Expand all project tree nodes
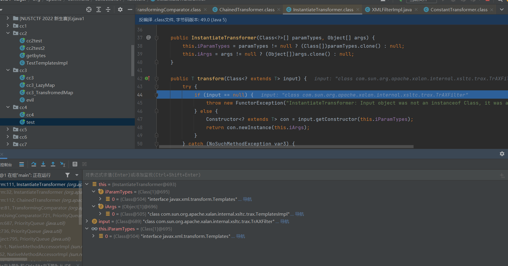508x266 pixels. [x=99, y=9]
